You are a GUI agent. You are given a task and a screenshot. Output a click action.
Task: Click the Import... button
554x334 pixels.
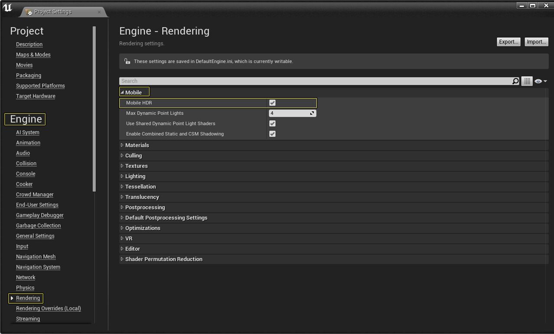click(536, 42)
